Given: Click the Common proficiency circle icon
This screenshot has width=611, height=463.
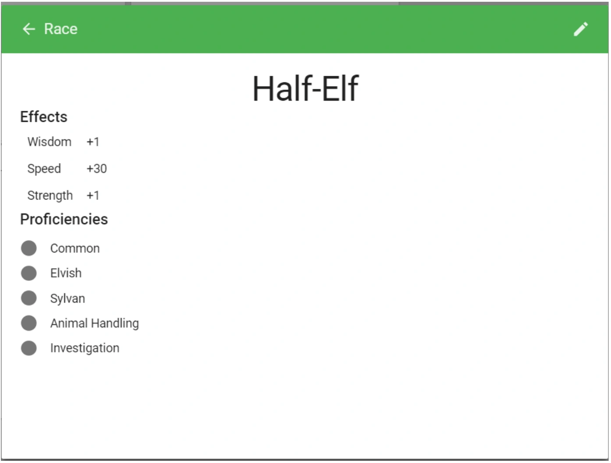Looking at the screenshot, I should pyautogui.click(x=29, y=249).
